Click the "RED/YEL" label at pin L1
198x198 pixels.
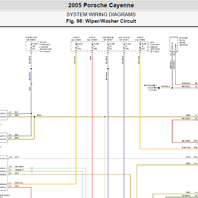click(19, 183)
